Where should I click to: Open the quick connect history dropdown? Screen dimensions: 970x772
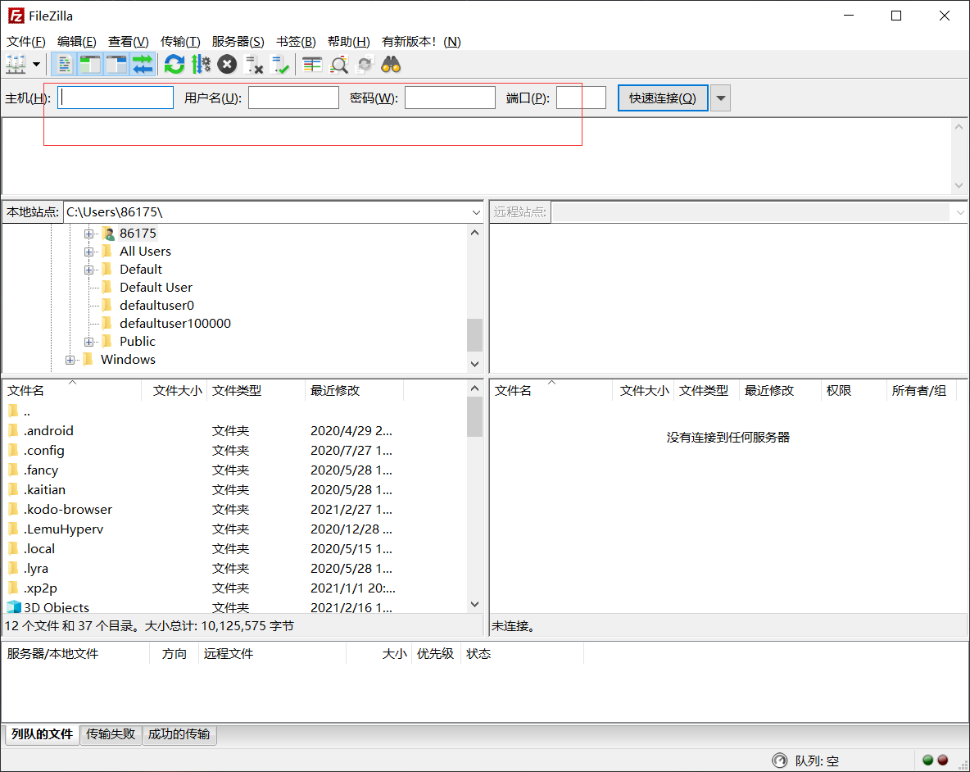(x=720, y=98)
